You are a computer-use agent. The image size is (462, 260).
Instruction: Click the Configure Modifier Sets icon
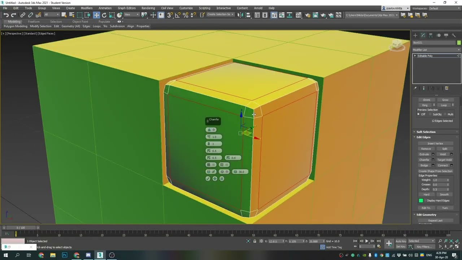click(446, 88)
